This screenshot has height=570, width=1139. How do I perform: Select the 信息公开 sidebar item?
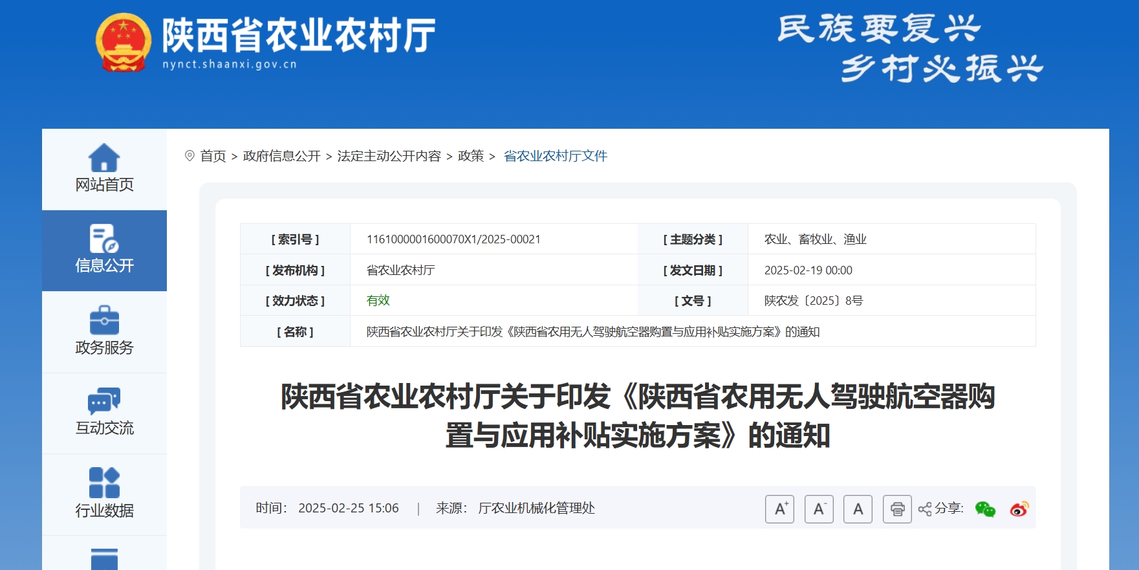[104, 250]
